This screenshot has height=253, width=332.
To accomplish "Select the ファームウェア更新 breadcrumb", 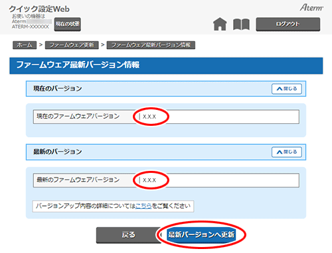I will 72,45.
